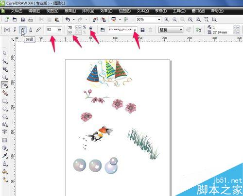Select the Interactive Extrude cube tool

pos(4,148)
